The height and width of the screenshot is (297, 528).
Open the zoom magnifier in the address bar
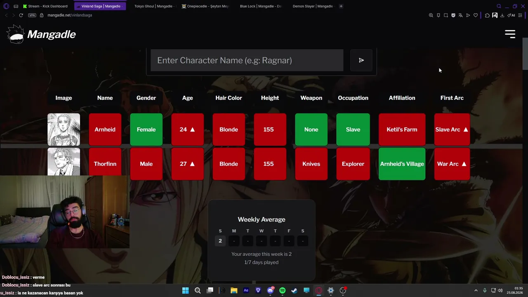tap(431, 15)
